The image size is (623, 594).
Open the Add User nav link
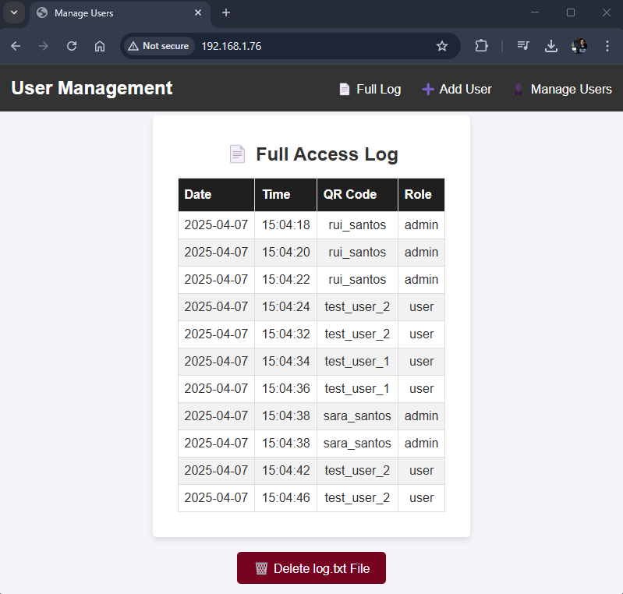point(456,89)
